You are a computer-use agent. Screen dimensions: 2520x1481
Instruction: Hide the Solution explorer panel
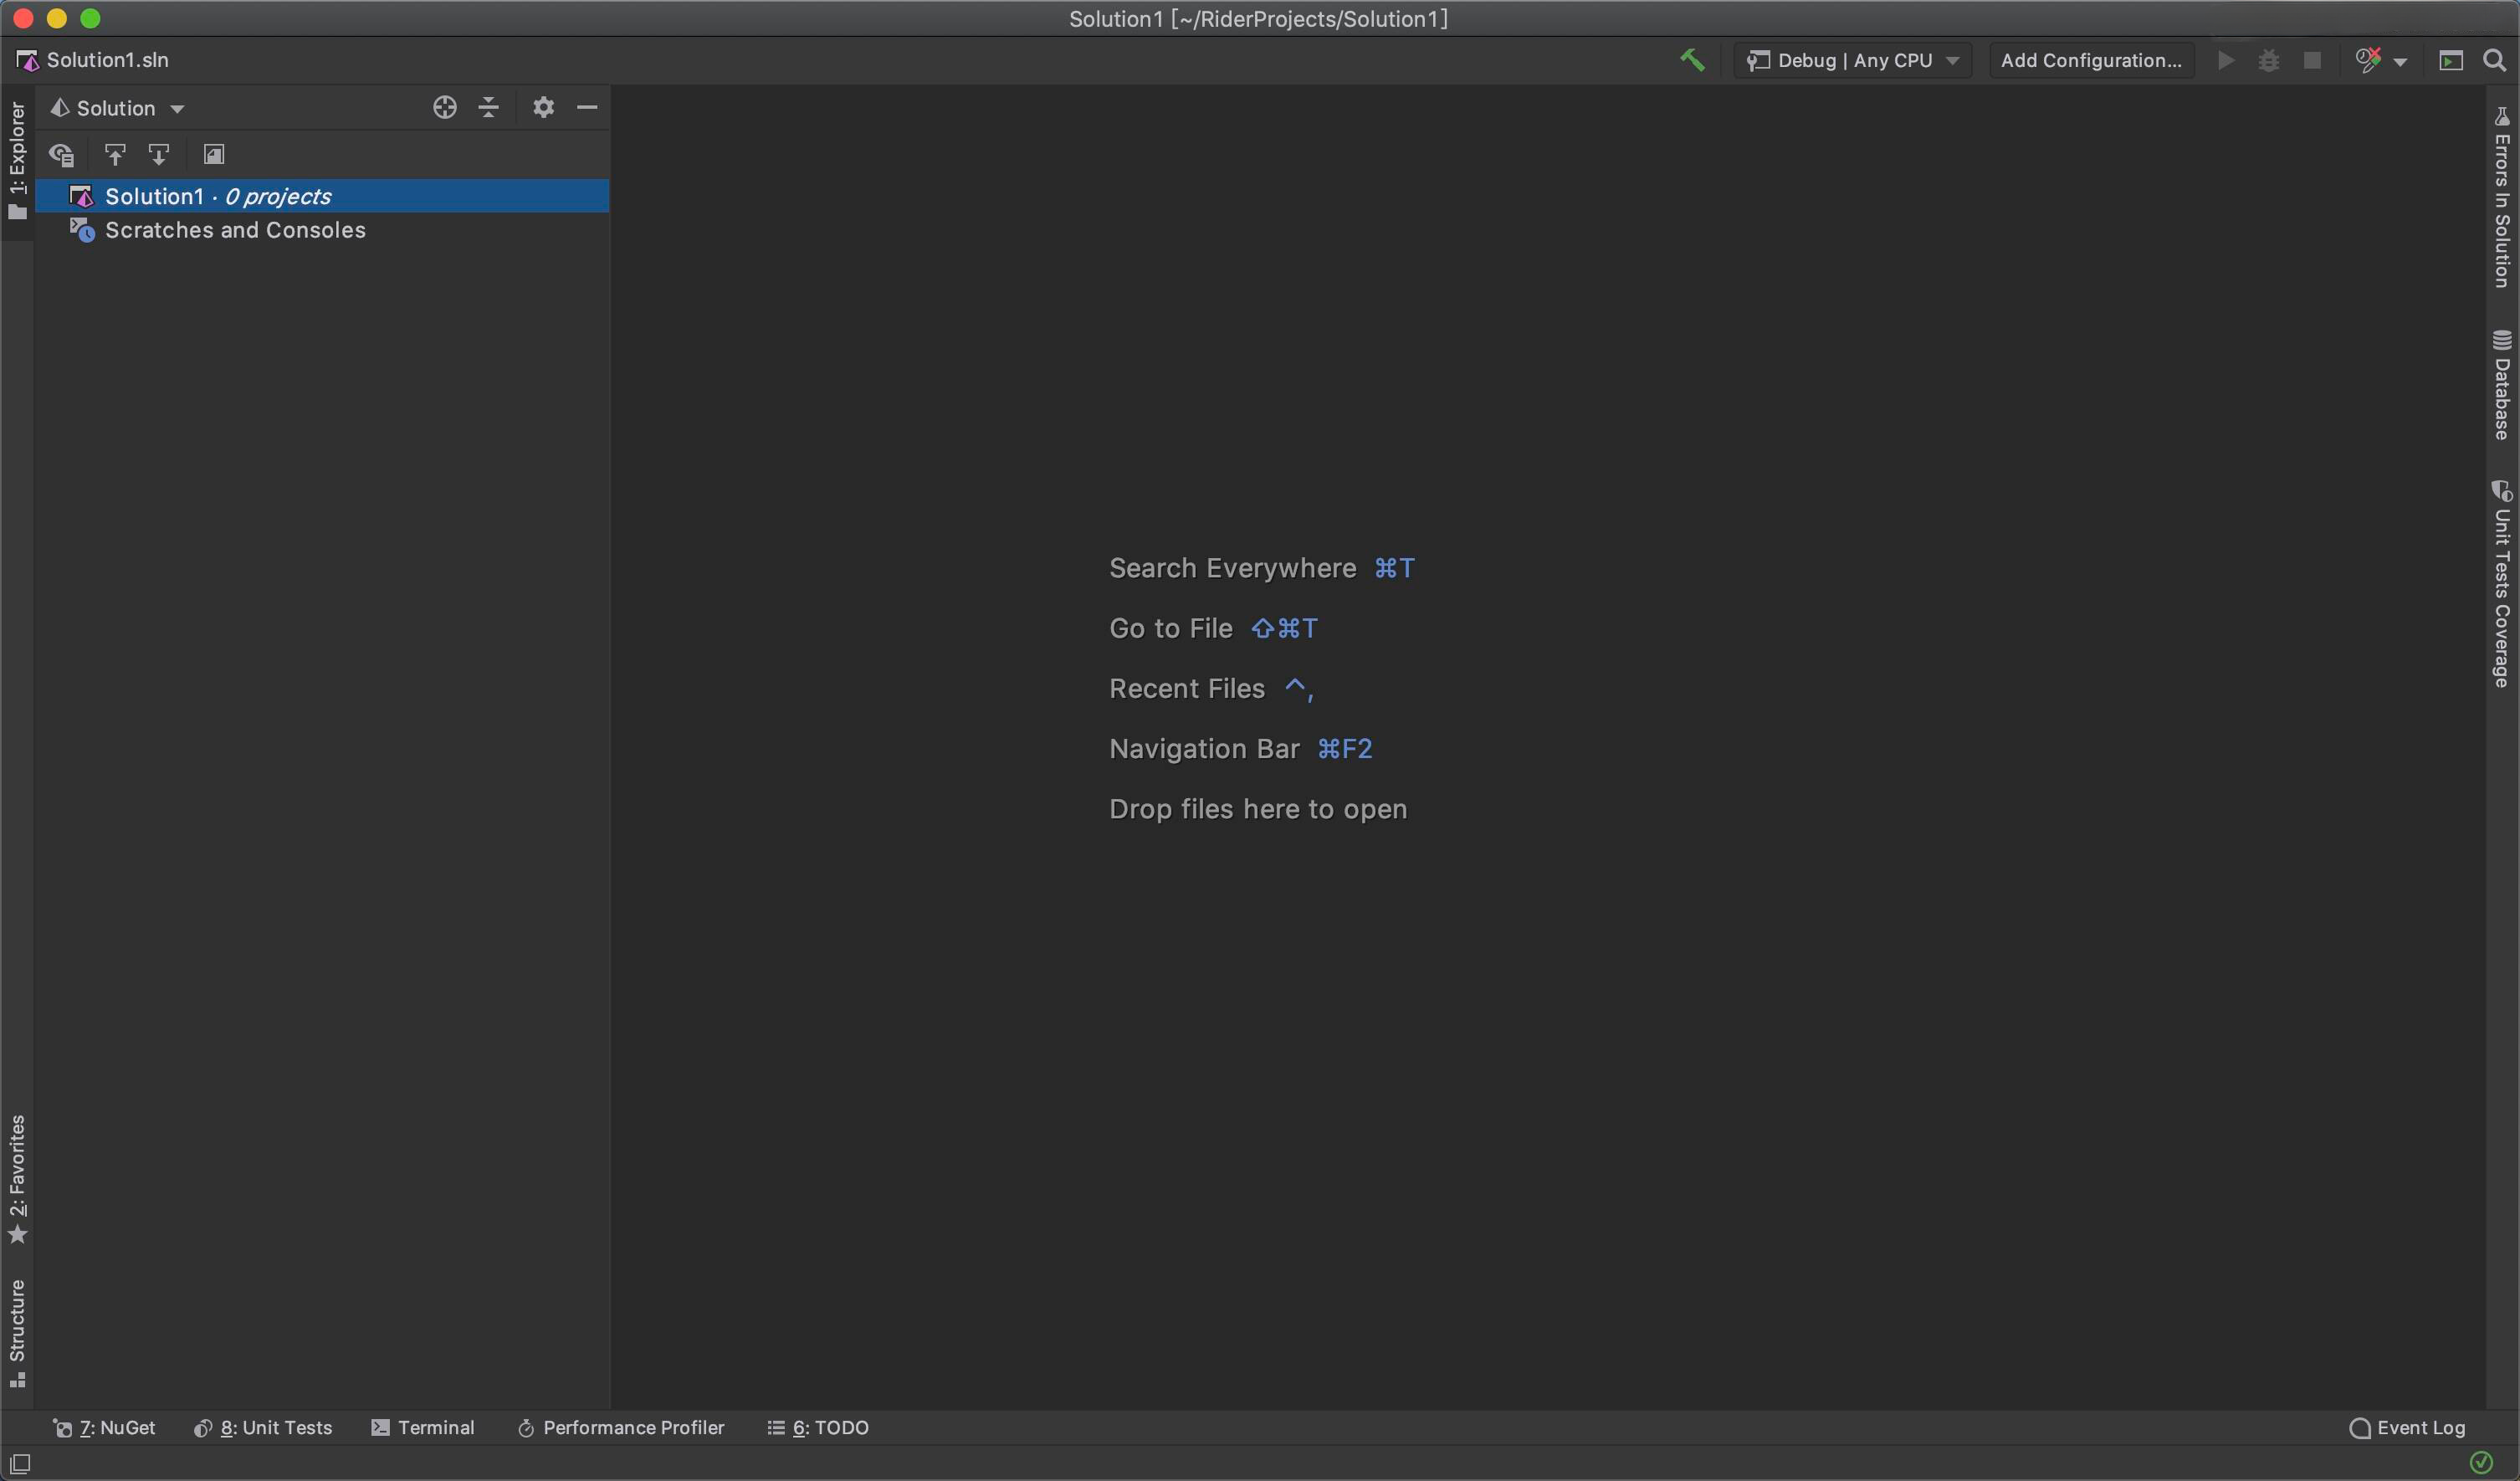pyautogui.click(x=587, y=107)
